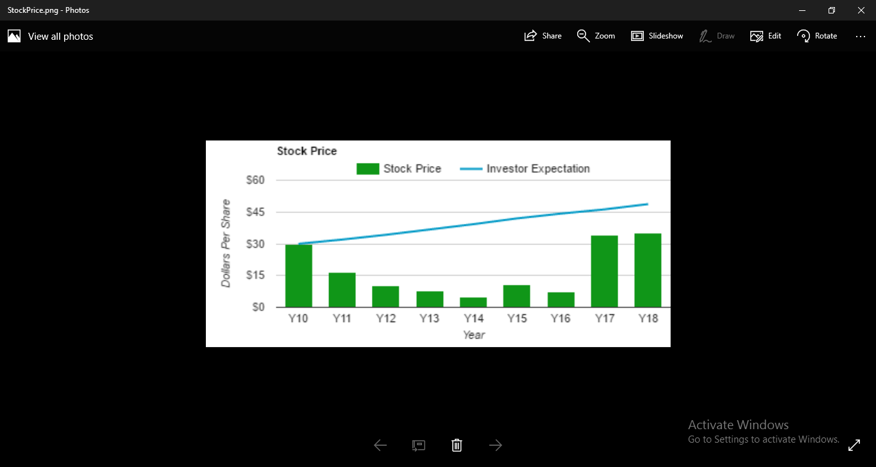Open the Draw tool
The height and width of the screenshot is (467, 876).
[716, 35]
